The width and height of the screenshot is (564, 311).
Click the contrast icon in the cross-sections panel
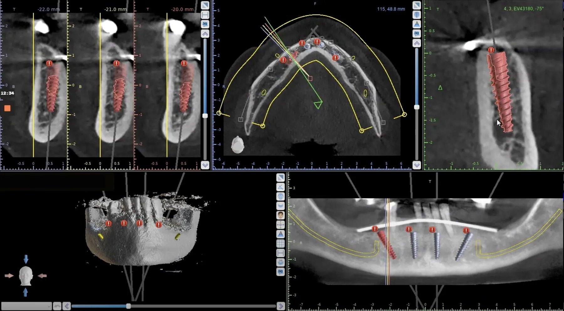coord(205,5)
